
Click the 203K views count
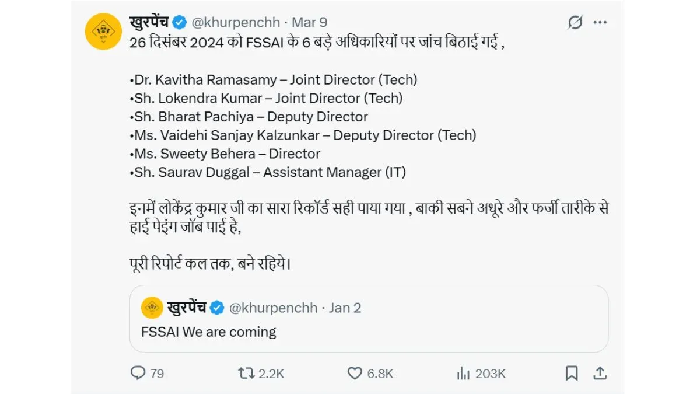(491, 374)
